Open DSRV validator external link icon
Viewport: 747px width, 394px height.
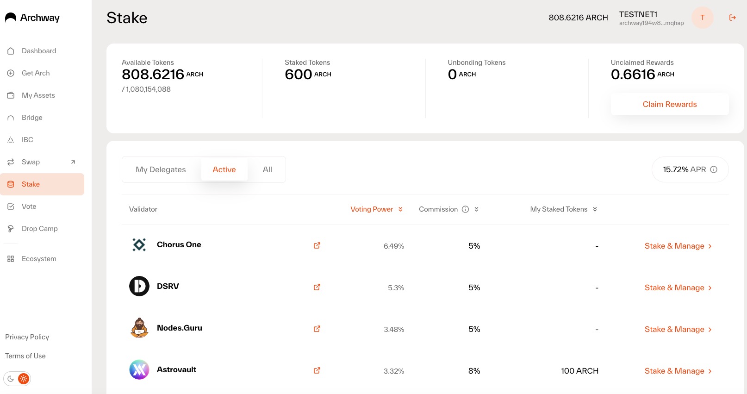317,287
